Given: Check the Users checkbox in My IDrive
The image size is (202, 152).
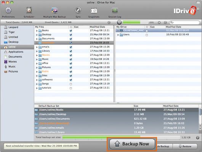Looking at the screenshot, I should [x=147, y=35].
